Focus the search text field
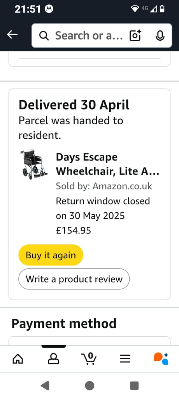The image size is (179, 399). coord(89,35)
